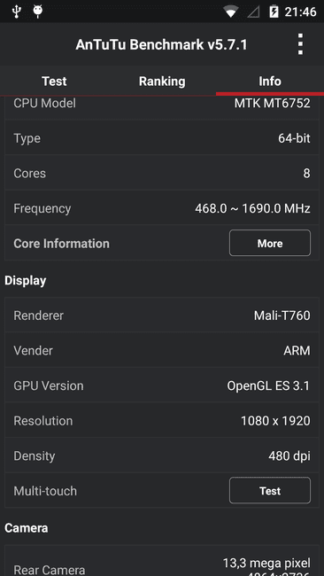The height and width of the screenshot is (576, 324).
Task: Select the Info tab
Action: tap(270, 82)
